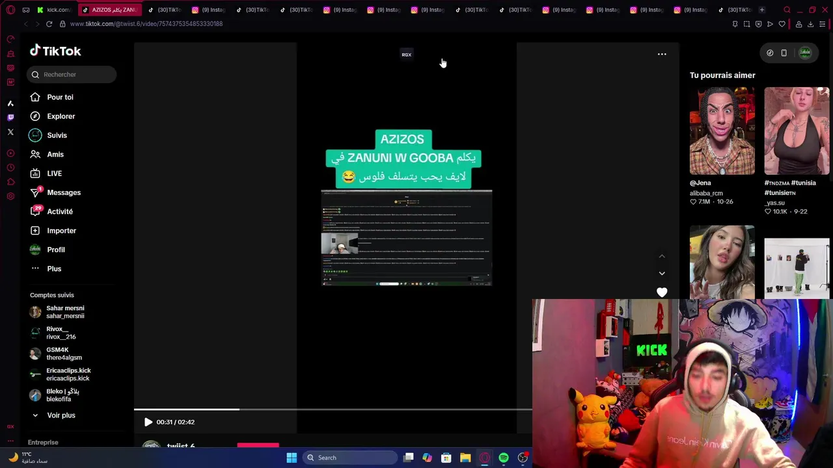Open Microsoft Store from the taskbar
Image resolution: width=833 pixels, height=468 pixels.
tap(446, 458)
